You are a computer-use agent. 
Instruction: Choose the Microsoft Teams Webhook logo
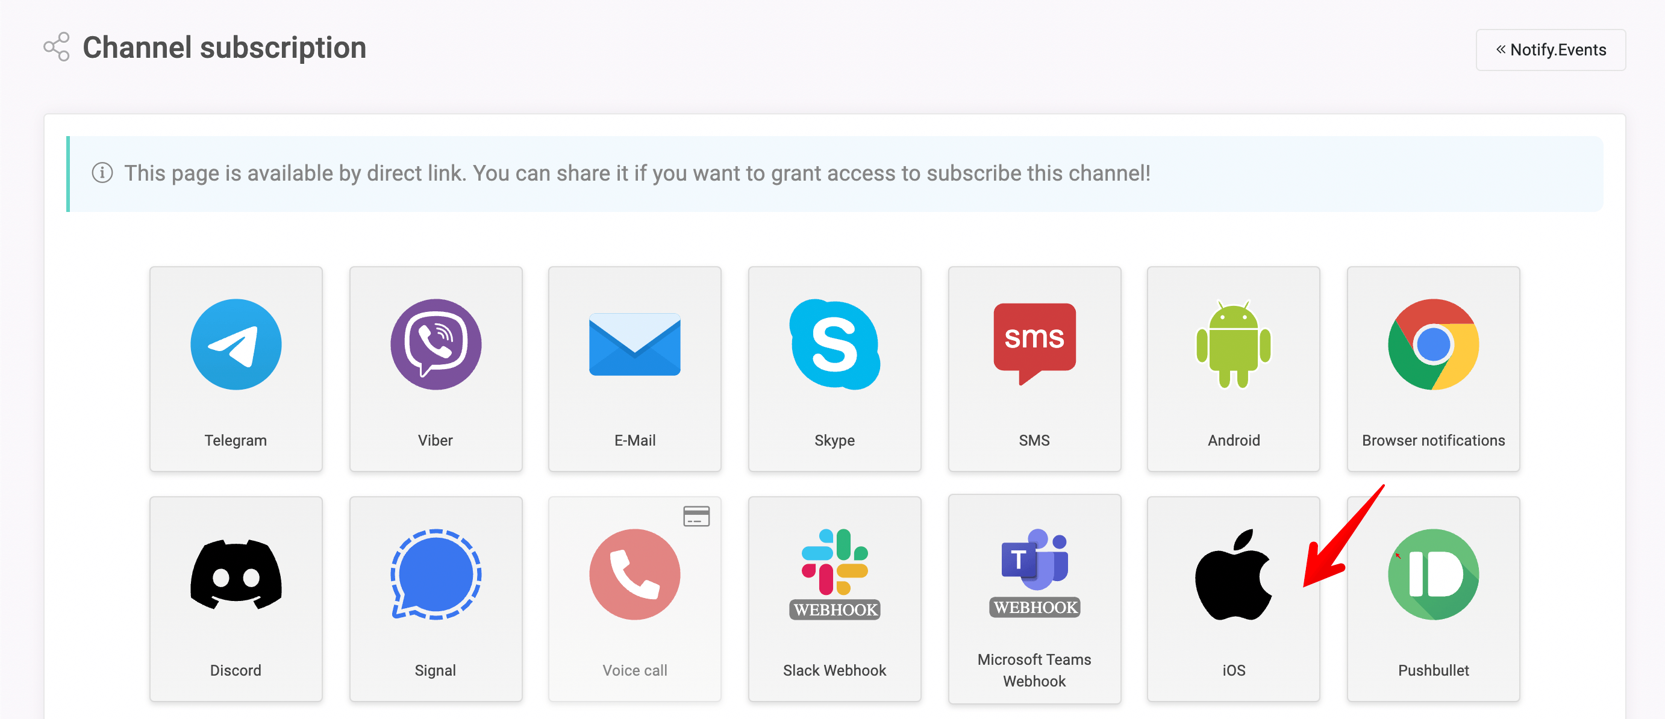click(x=1034, y=572)
